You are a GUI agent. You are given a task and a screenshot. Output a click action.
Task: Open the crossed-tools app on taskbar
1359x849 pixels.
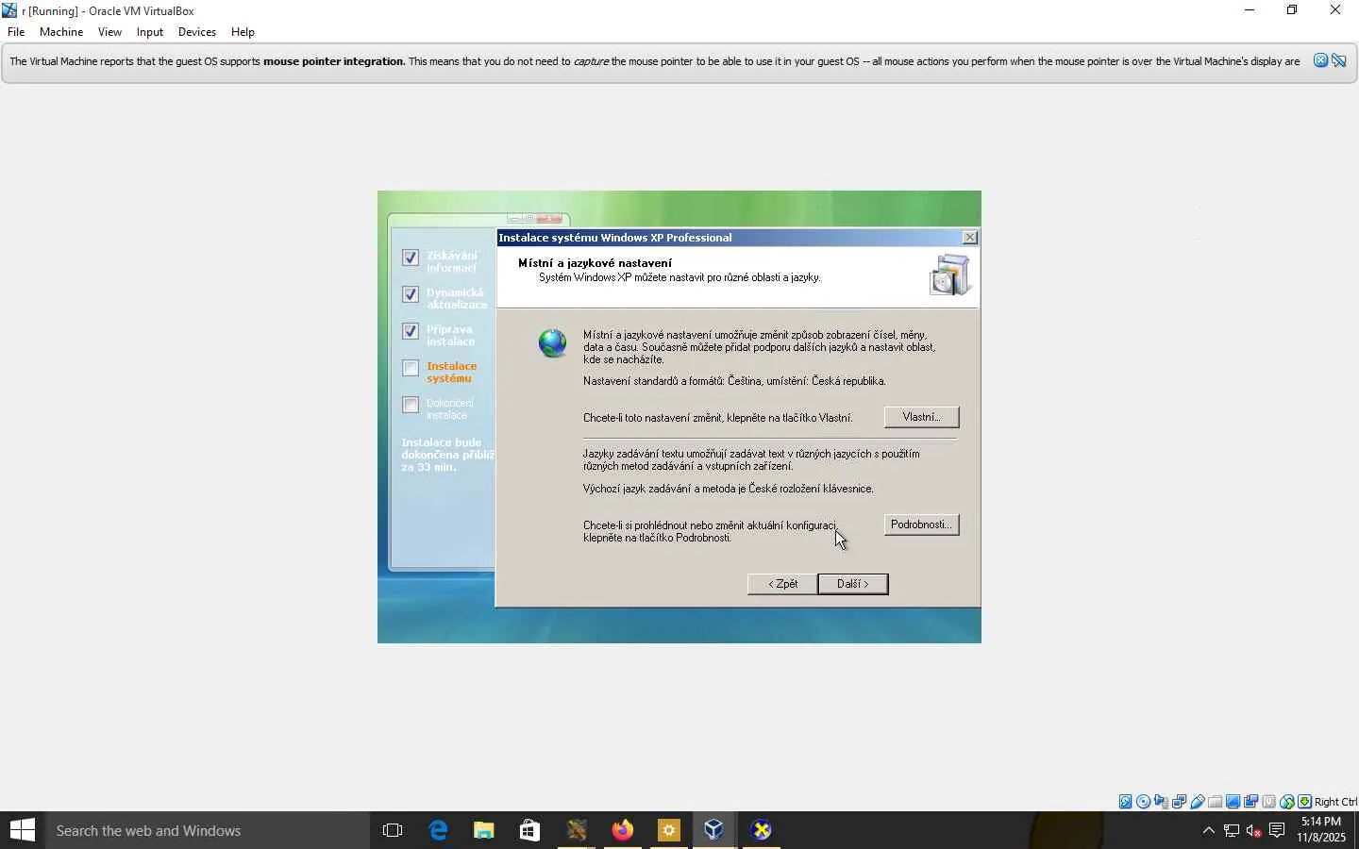click(x=577, y=830)
